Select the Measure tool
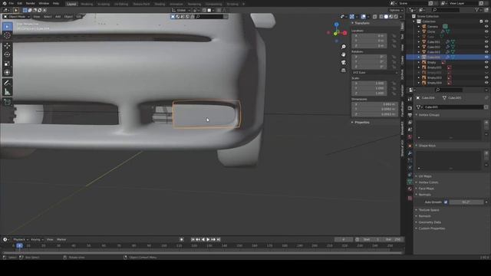The height and width of the screenshot is (276, 491). point(7,92)
